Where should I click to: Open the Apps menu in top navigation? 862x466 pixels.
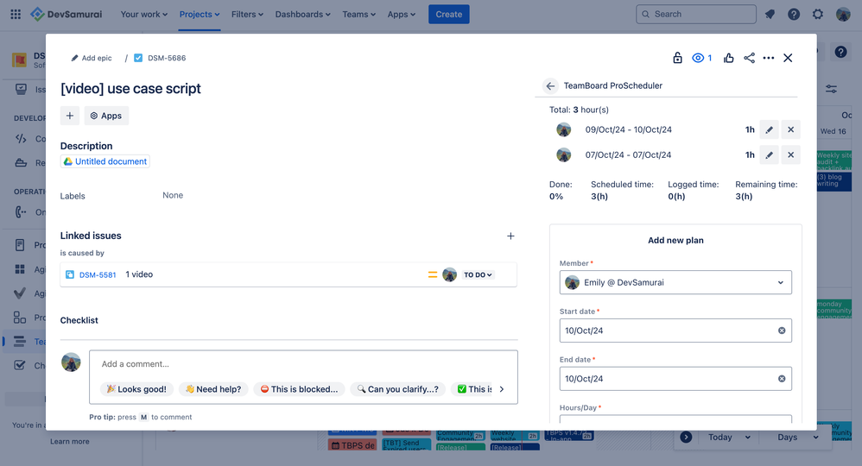point(402,15)
